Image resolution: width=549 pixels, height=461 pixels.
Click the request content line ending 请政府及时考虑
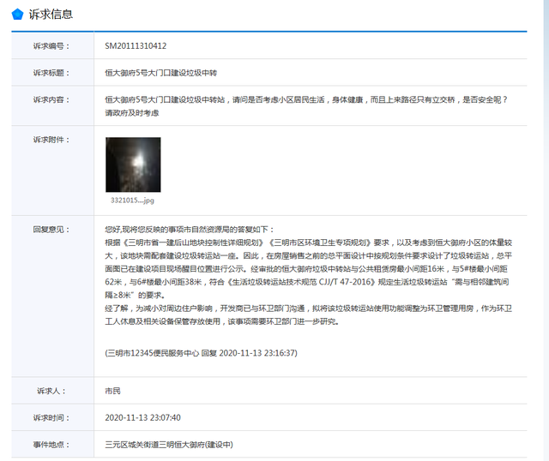coord(132,113)
